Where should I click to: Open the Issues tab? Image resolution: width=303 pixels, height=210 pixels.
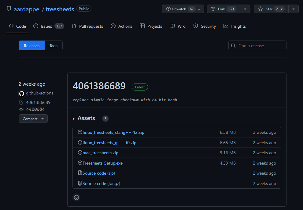coord(49,26)
